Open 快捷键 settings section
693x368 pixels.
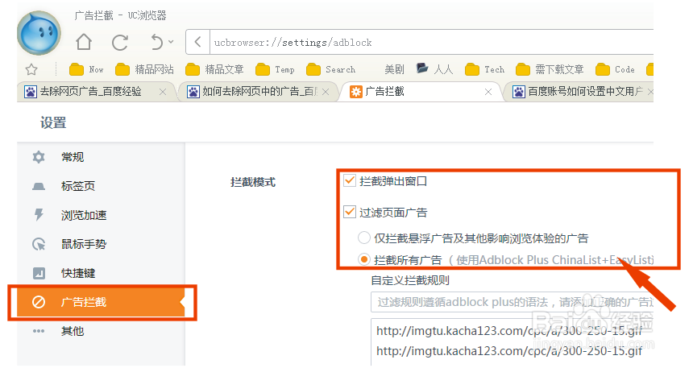pyautogui.click(x=102, y=273)
